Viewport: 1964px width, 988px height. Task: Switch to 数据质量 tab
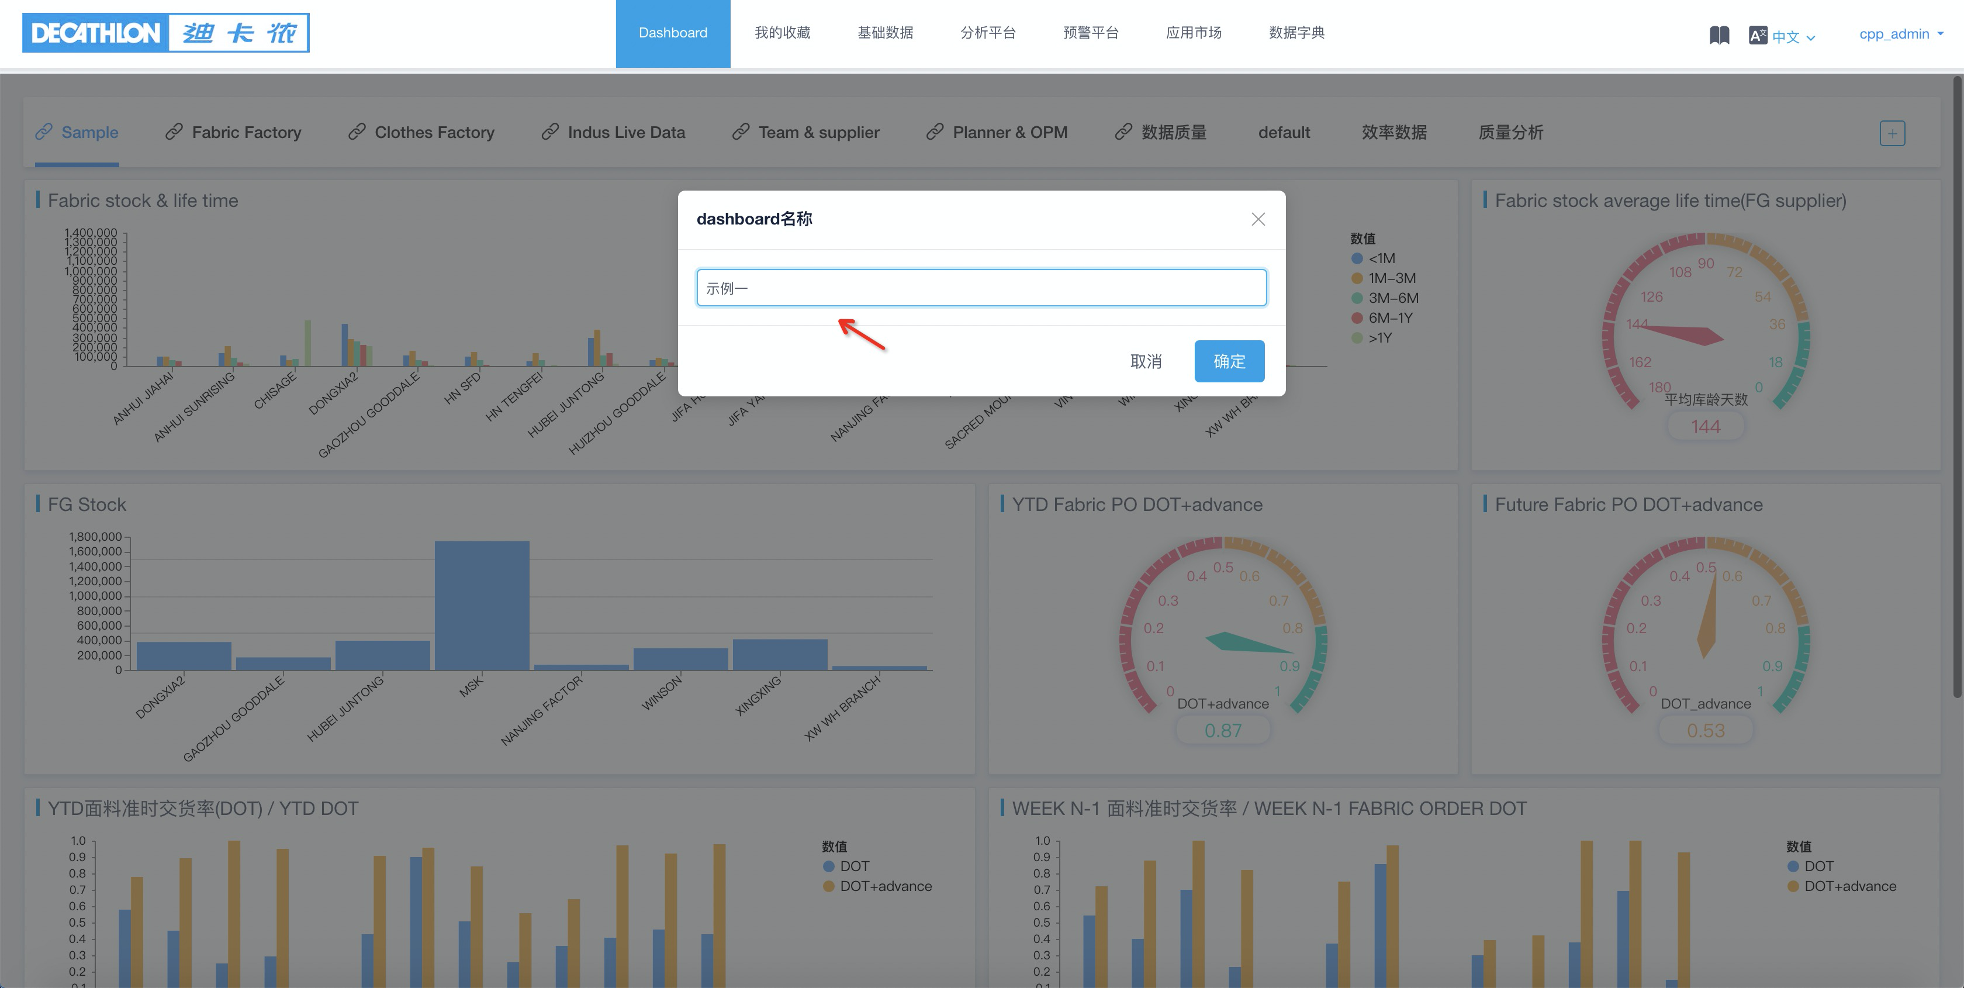(x=1174, y=132)
